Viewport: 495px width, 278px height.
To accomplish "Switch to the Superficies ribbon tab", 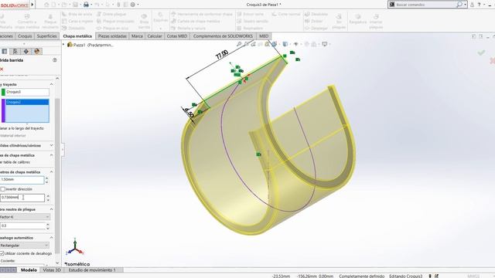I will [46, 36].
